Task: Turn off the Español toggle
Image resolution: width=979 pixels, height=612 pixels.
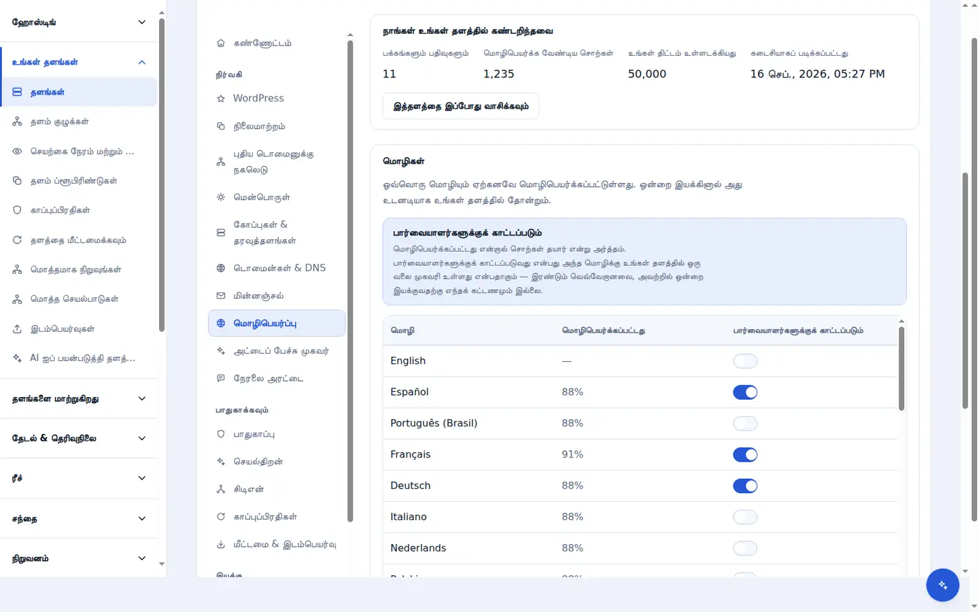Action: (x=745, y=392)
